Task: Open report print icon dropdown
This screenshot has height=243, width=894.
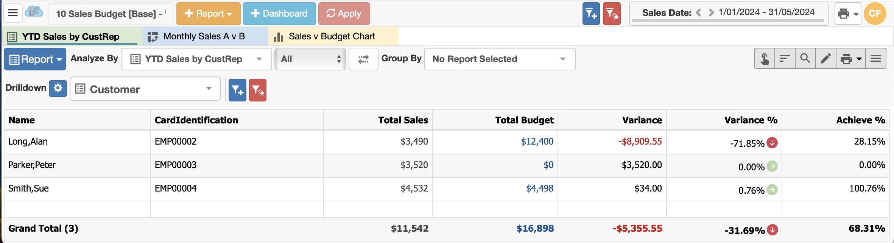Action: pyautogui.click(x=850, y=59)
